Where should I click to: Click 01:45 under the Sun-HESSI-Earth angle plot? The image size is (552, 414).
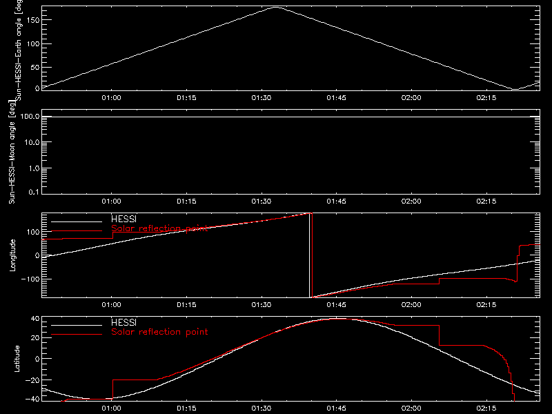pos(336,97)
